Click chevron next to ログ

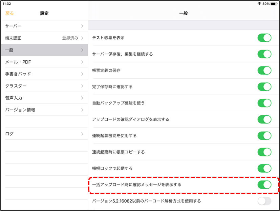point(82,134)
